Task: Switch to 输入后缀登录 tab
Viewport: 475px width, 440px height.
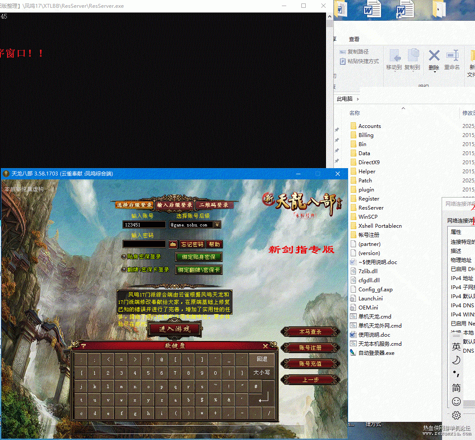Action: pos(175,205)
